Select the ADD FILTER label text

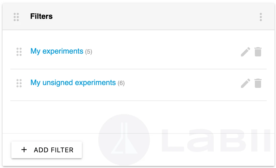(53, 150)
